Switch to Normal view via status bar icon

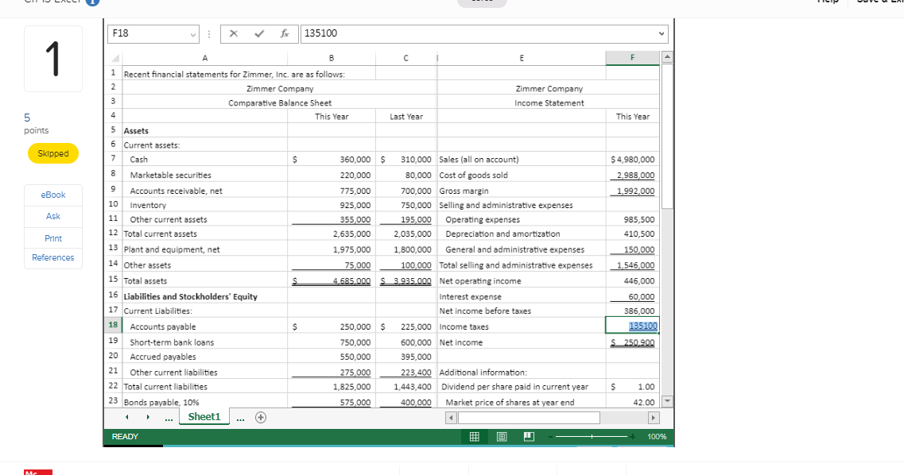474,436
